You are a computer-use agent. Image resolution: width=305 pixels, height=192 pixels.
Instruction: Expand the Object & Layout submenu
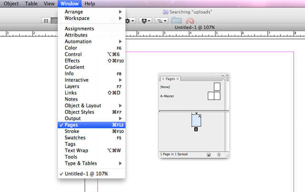(91, 106)
